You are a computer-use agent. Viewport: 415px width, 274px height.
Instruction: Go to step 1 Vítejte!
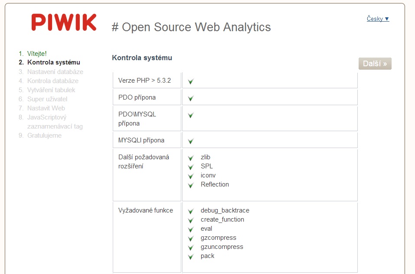pos(37,54)
